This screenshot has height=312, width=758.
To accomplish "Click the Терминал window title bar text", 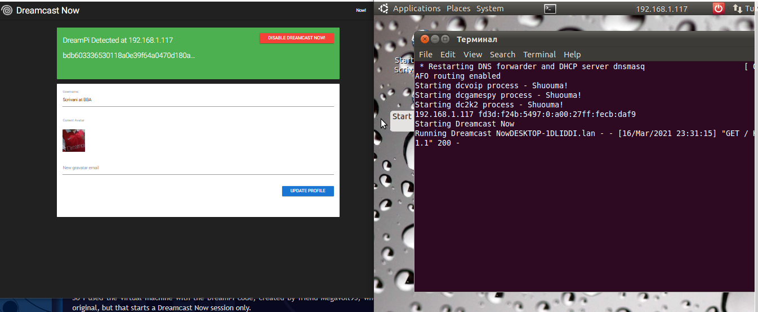I will [477, 39].
